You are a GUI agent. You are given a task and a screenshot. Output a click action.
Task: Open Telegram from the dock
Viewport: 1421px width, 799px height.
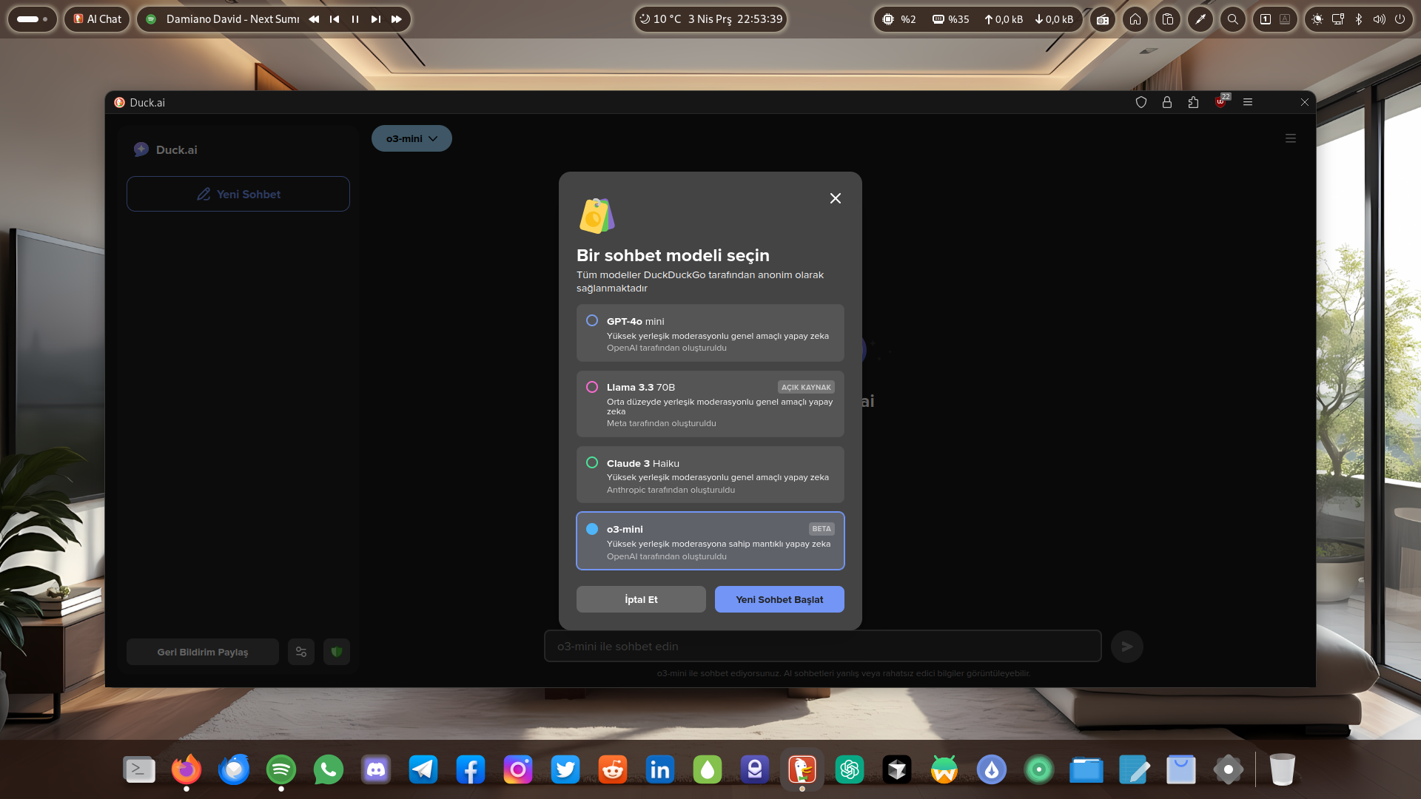pos(423,770)
